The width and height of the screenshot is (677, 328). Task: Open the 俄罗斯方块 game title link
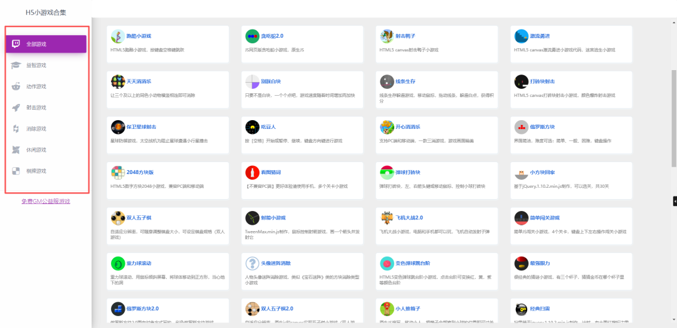click(543, 126)
